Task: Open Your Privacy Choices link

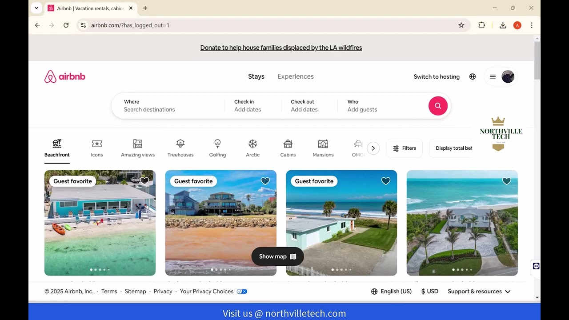Action: point(213,292)
